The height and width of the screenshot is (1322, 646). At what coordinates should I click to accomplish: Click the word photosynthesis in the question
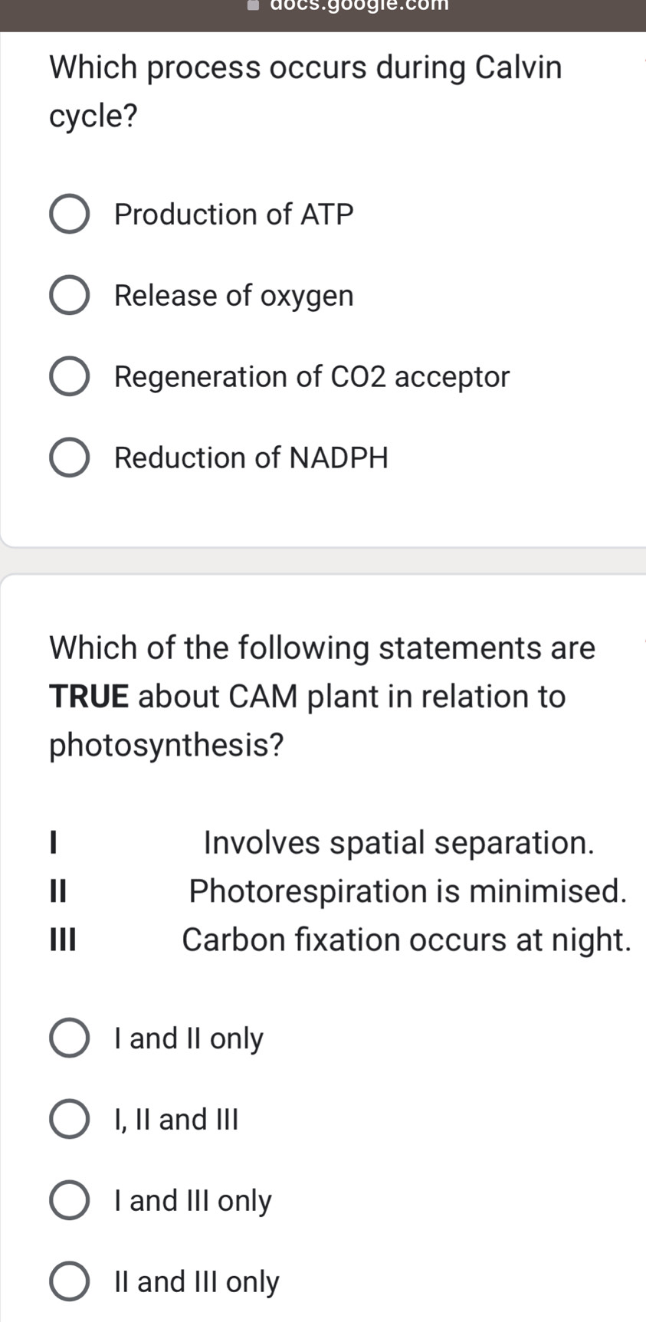pos(165,743)
